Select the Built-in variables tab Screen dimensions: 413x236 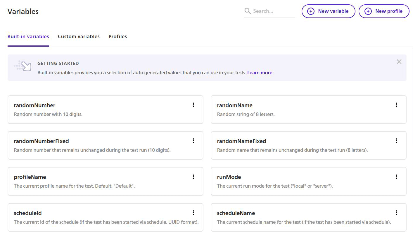[28, 36]
